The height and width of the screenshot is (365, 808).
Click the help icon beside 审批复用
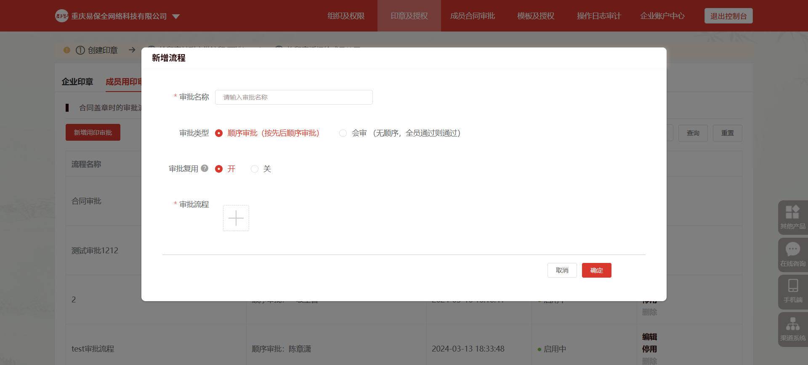coord(205,168)
